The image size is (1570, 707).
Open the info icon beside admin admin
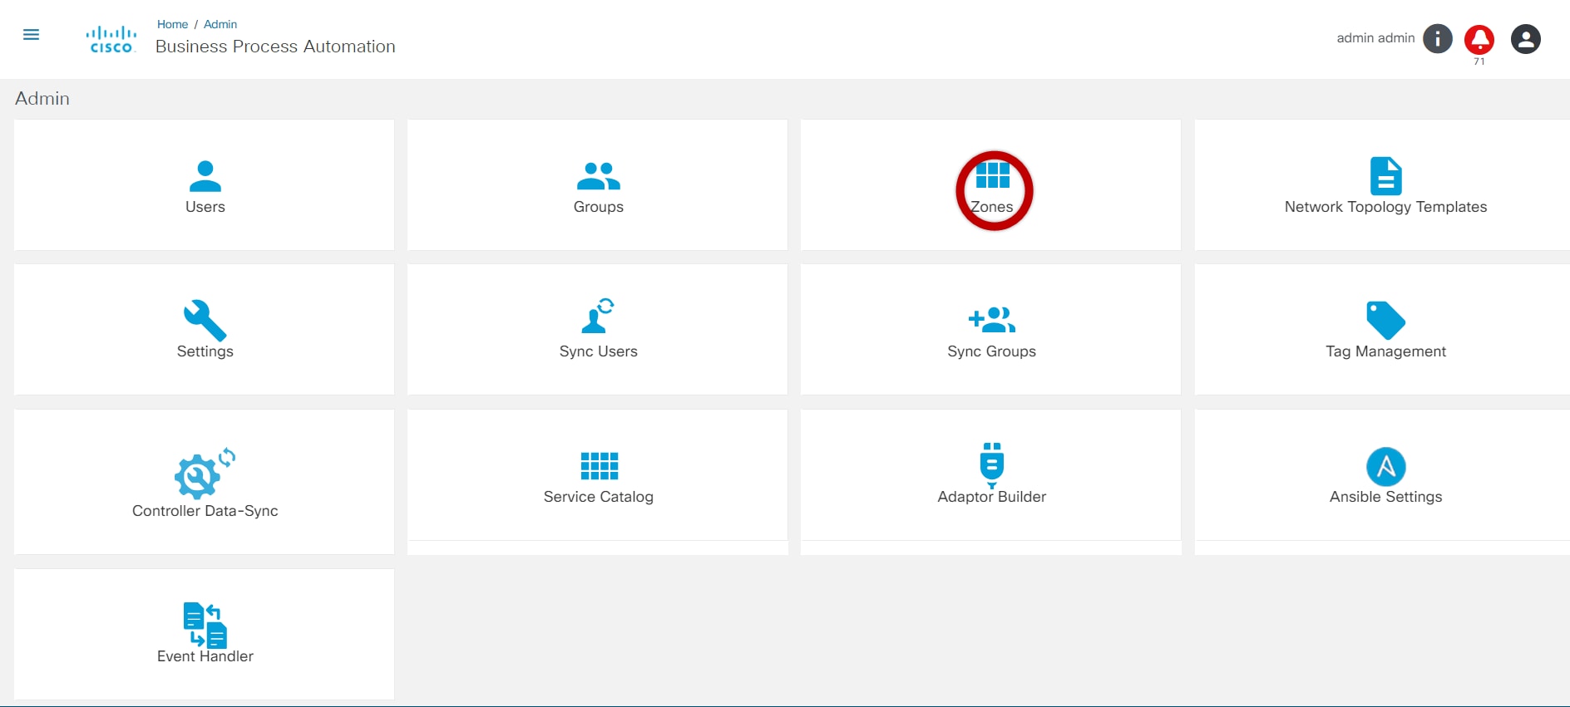point(1437,38)
